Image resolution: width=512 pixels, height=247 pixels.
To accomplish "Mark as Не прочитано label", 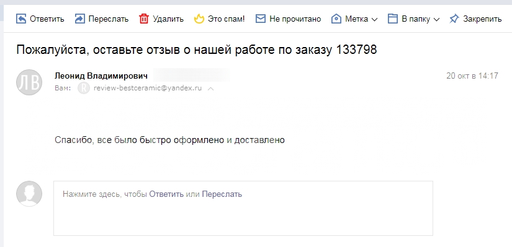I will click(x=295, y=19).
